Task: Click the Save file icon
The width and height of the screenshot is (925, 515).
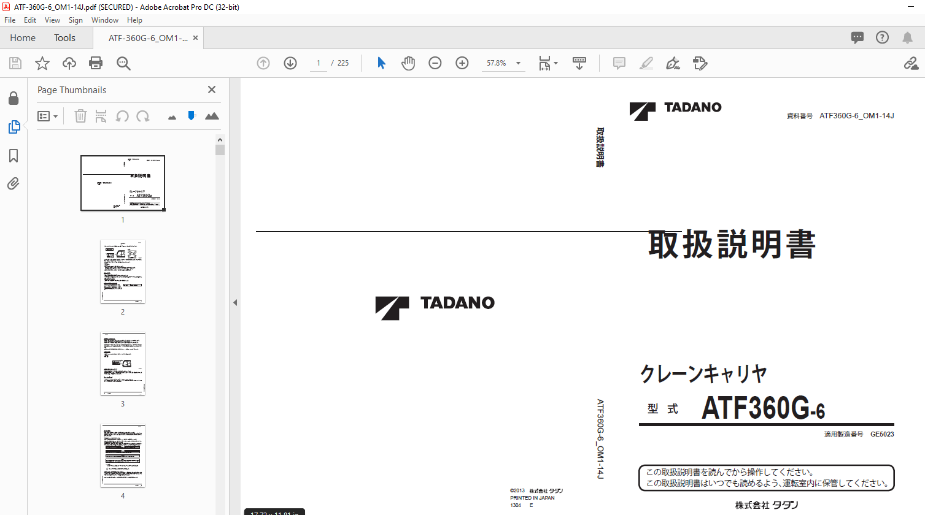Action: point(15,63)
